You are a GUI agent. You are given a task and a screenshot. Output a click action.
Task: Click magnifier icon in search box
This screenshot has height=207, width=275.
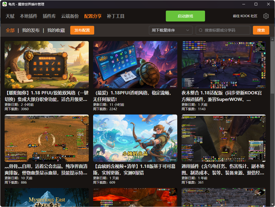[200, 30]
